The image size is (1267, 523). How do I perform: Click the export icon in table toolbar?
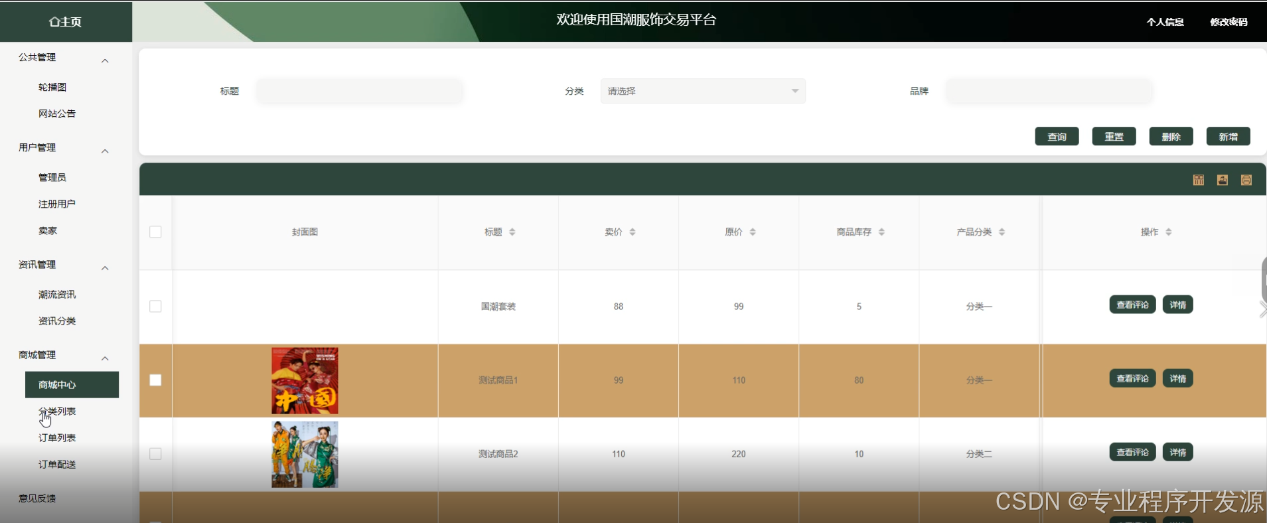pyautogui.click(x=1223, y=180)
